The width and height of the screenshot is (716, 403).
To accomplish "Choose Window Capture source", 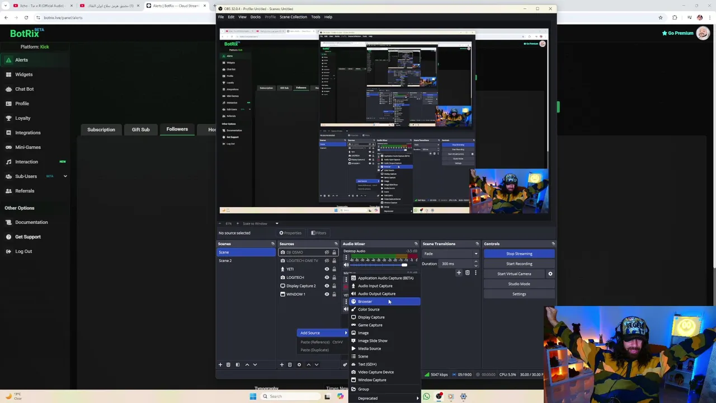I will click(385, 380).
